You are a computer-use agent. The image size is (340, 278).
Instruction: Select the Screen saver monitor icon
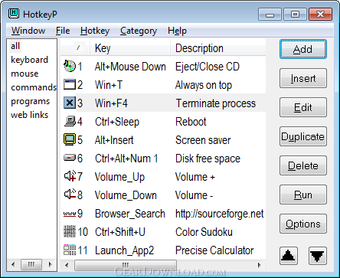click(x=70, y=139)
